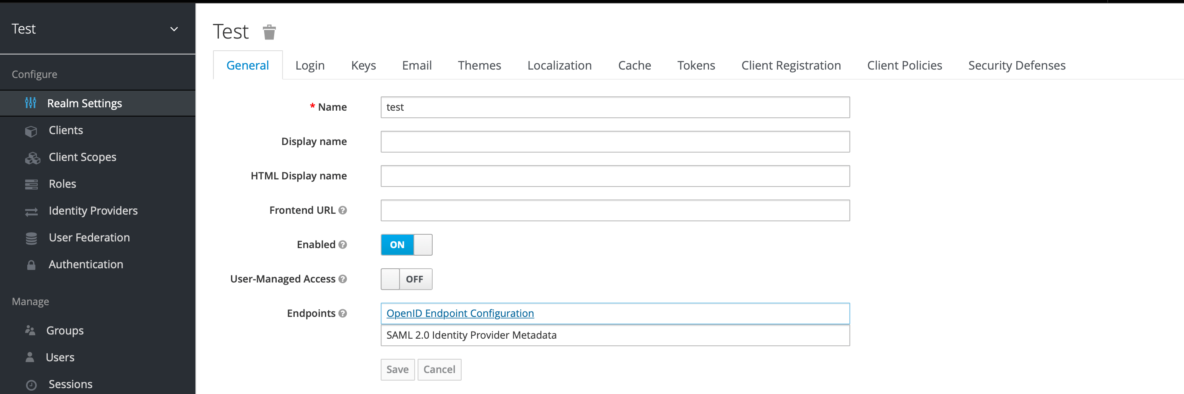1184x394 pixels.
Task: Switch to the Themes tab
Action: [x=479, y=65]
